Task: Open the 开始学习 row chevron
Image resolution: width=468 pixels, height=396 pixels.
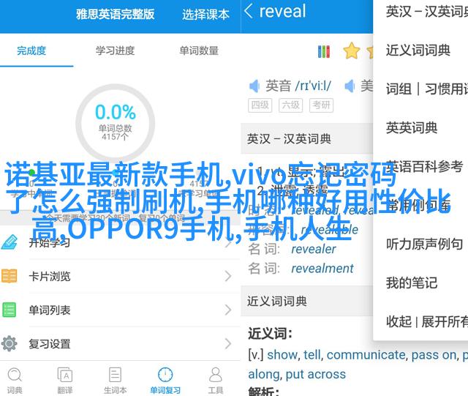Action: pyautogui.click(x=228, y=242)
